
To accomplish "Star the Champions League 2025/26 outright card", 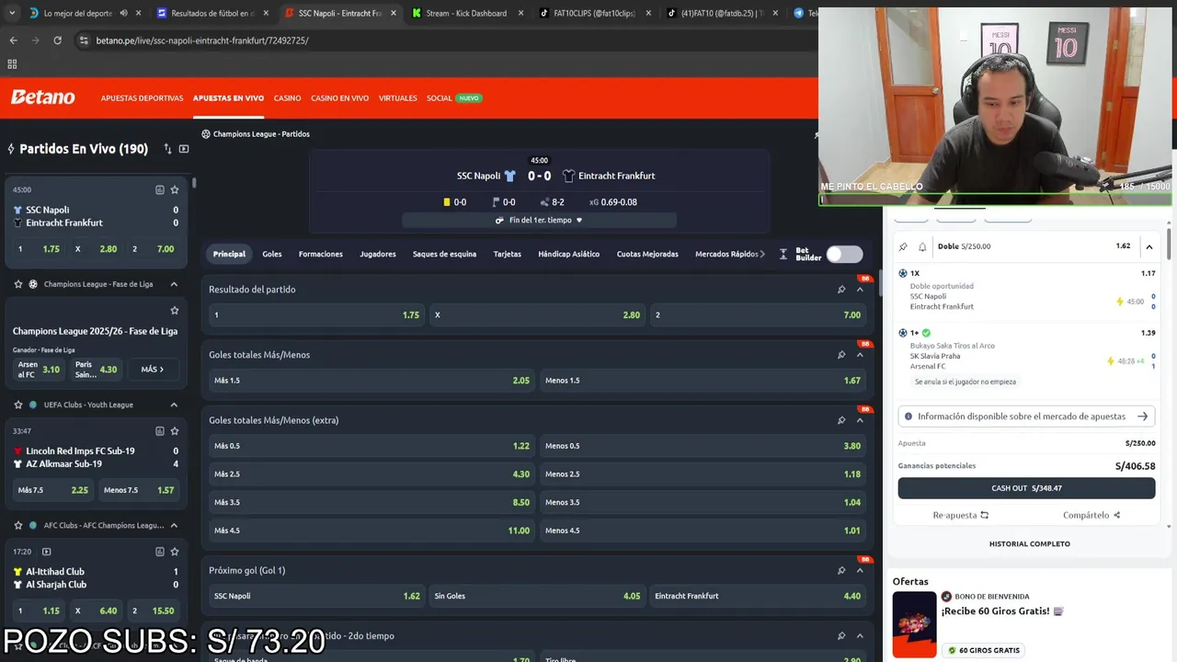I will [x=175, y=311].
